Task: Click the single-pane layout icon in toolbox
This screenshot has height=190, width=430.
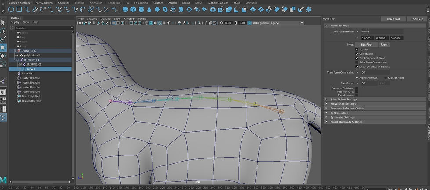Action: click(3, 92)
